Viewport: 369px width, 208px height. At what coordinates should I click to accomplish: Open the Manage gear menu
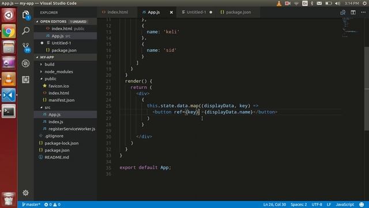(x=25, y=193)
